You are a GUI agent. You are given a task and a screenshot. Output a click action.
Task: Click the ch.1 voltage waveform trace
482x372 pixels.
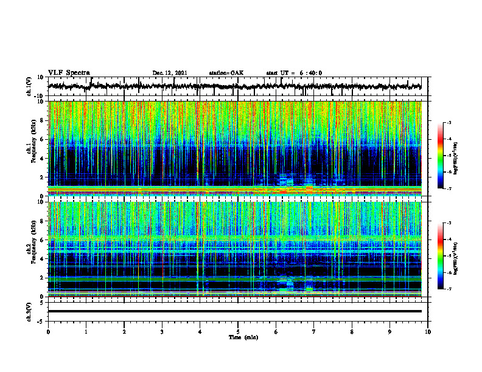(x=234, y=86)
